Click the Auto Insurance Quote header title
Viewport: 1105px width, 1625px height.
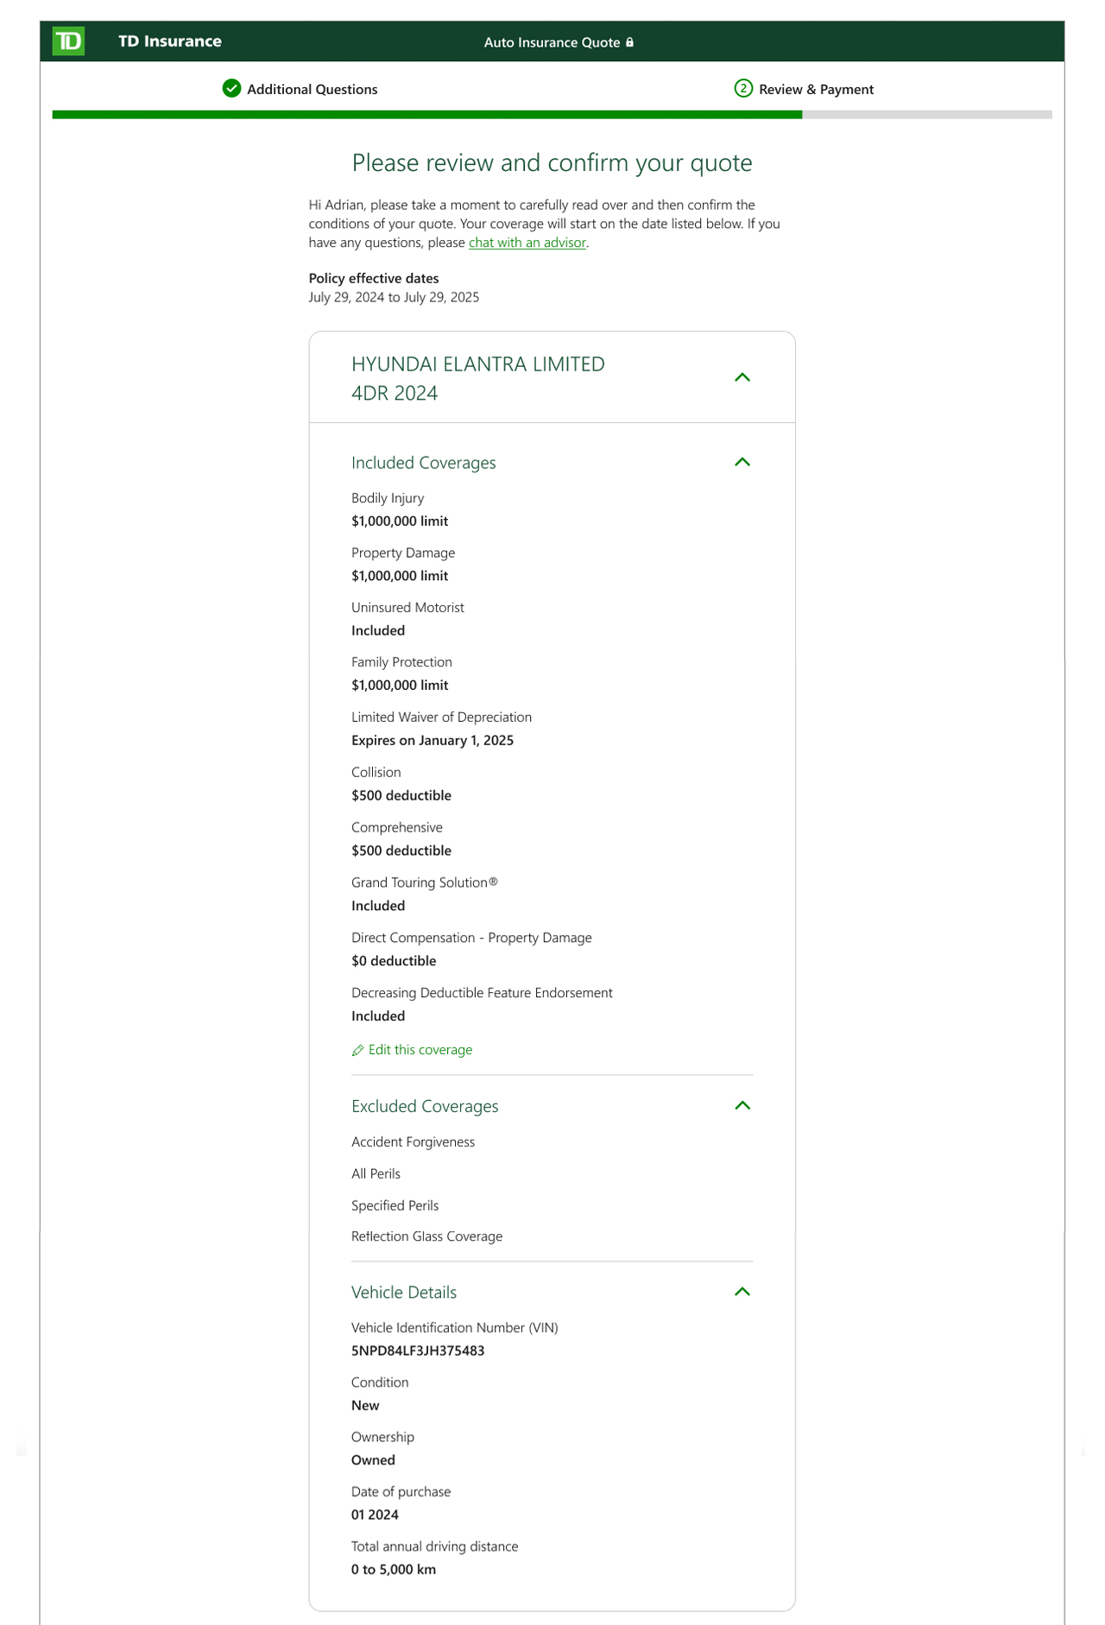(552, 42)
